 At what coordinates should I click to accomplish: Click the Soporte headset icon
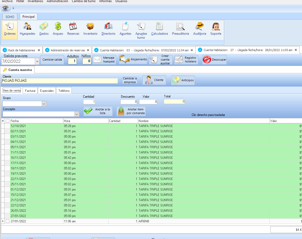pos(216,27)
